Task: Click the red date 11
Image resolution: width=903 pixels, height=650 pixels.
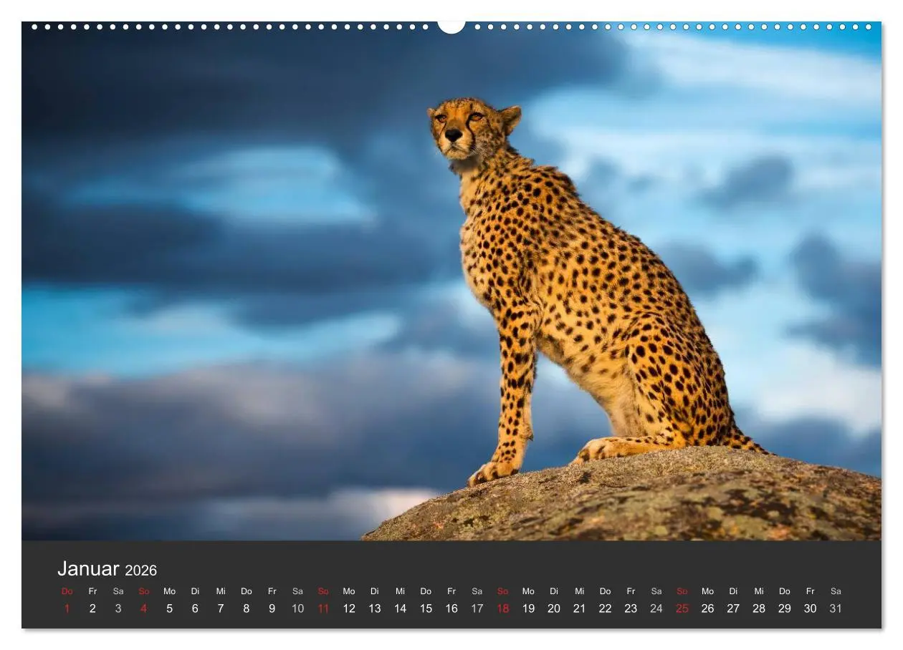Action: (x=322, y=608)
